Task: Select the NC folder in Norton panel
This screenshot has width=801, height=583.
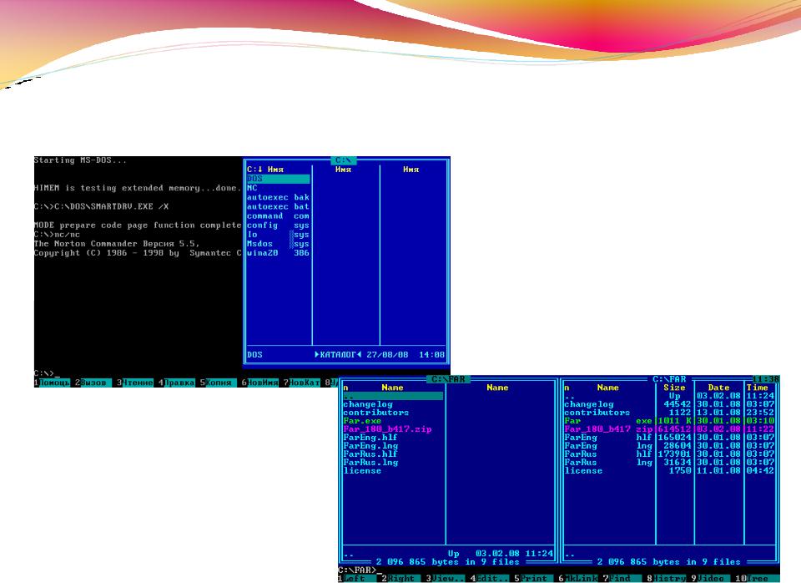Action: (279, 188)
